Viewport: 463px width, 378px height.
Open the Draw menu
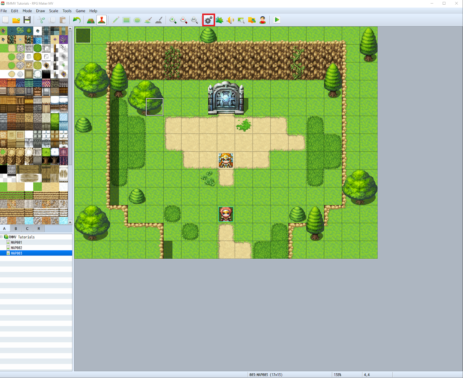[41, 11]
